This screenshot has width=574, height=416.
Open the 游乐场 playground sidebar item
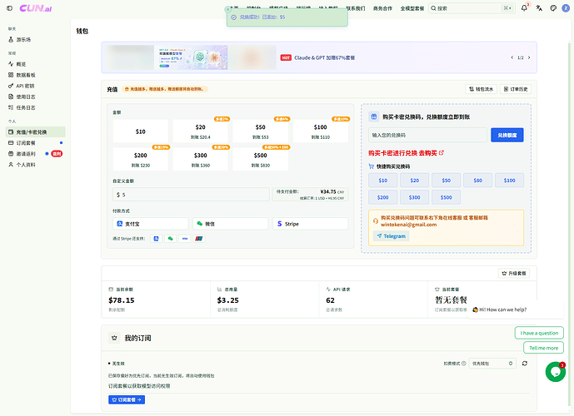36,39
